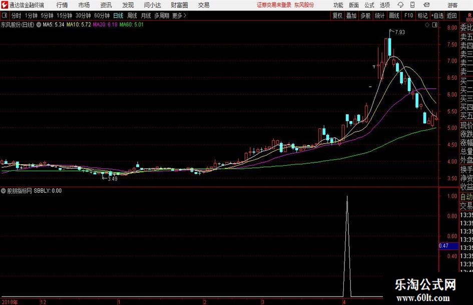Screen dimensions: 473x305
Task: Select the 15分钟 period
Action: (65, 16)
